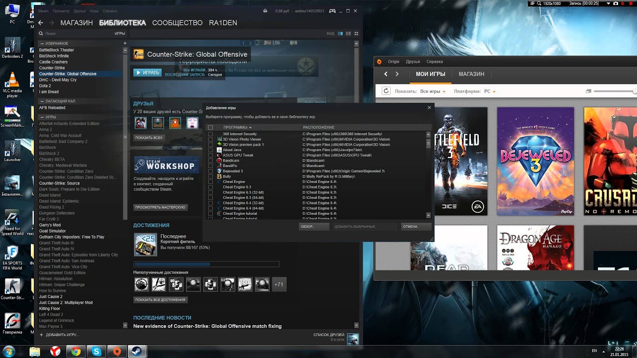Open Skype from taskbar
Image resolution: width=637 pixels, height=358 pixels.
(96, 352)
